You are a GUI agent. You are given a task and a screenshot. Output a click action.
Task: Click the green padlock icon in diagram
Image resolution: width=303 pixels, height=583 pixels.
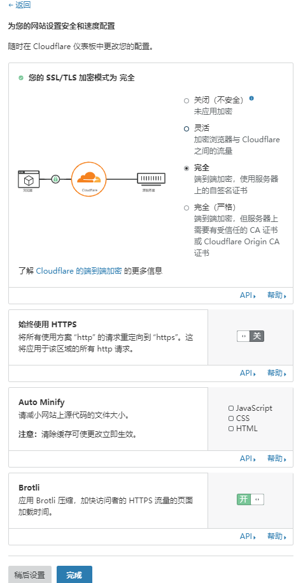(55, 179)
